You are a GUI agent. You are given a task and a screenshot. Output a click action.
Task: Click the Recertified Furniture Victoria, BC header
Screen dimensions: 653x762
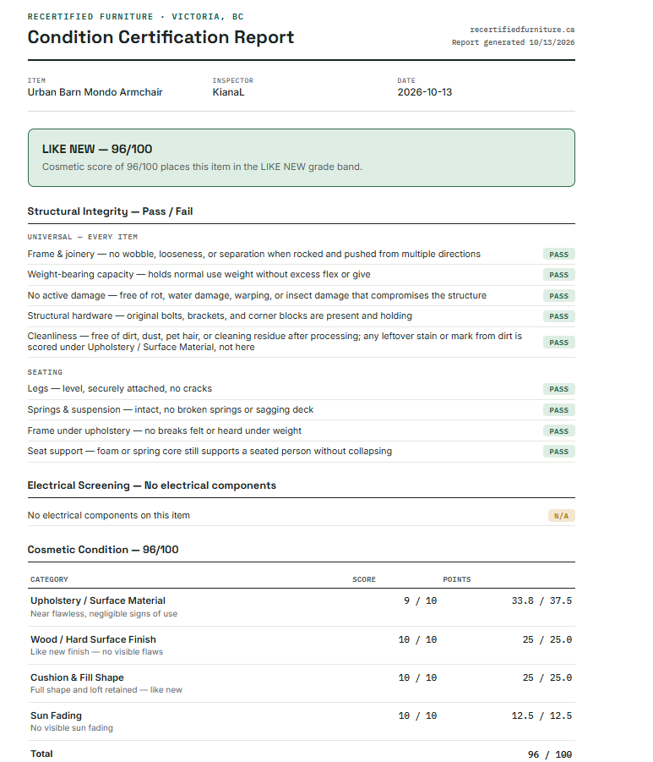[x=135, y=17]
